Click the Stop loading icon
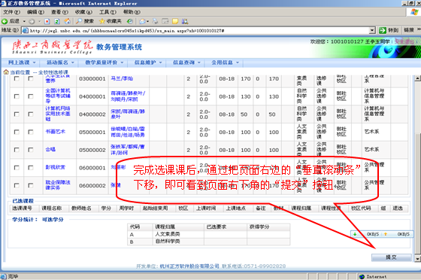 tap(47, 21)
